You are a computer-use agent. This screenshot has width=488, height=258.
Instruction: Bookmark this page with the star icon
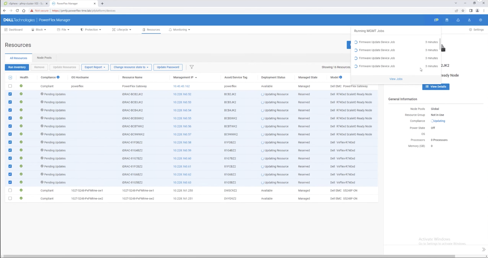click(463, 10)
